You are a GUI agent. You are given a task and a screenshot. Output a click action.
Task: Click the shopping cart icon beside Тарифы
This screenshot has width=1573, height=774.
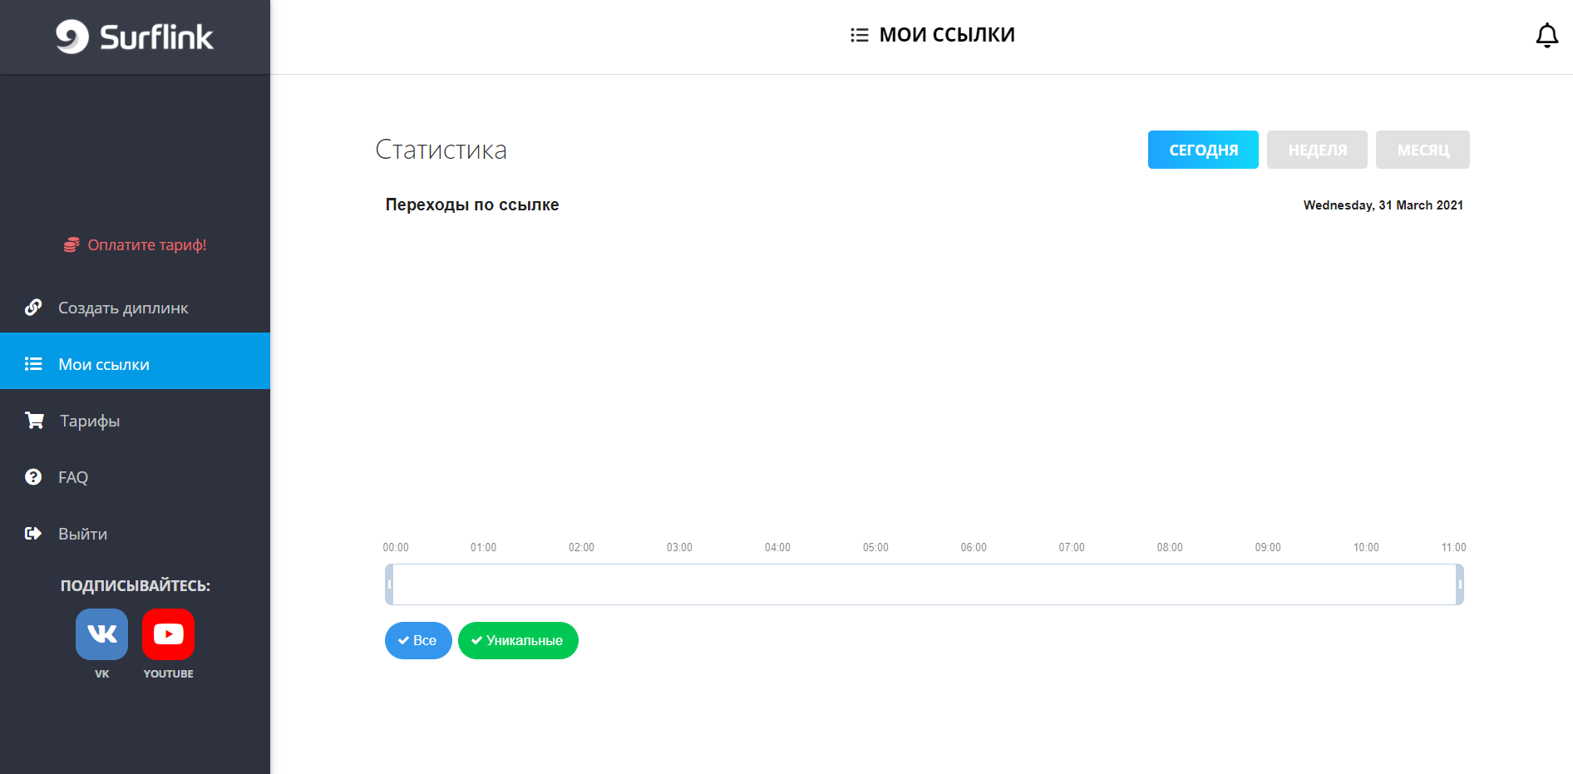(x=34, y=421)
